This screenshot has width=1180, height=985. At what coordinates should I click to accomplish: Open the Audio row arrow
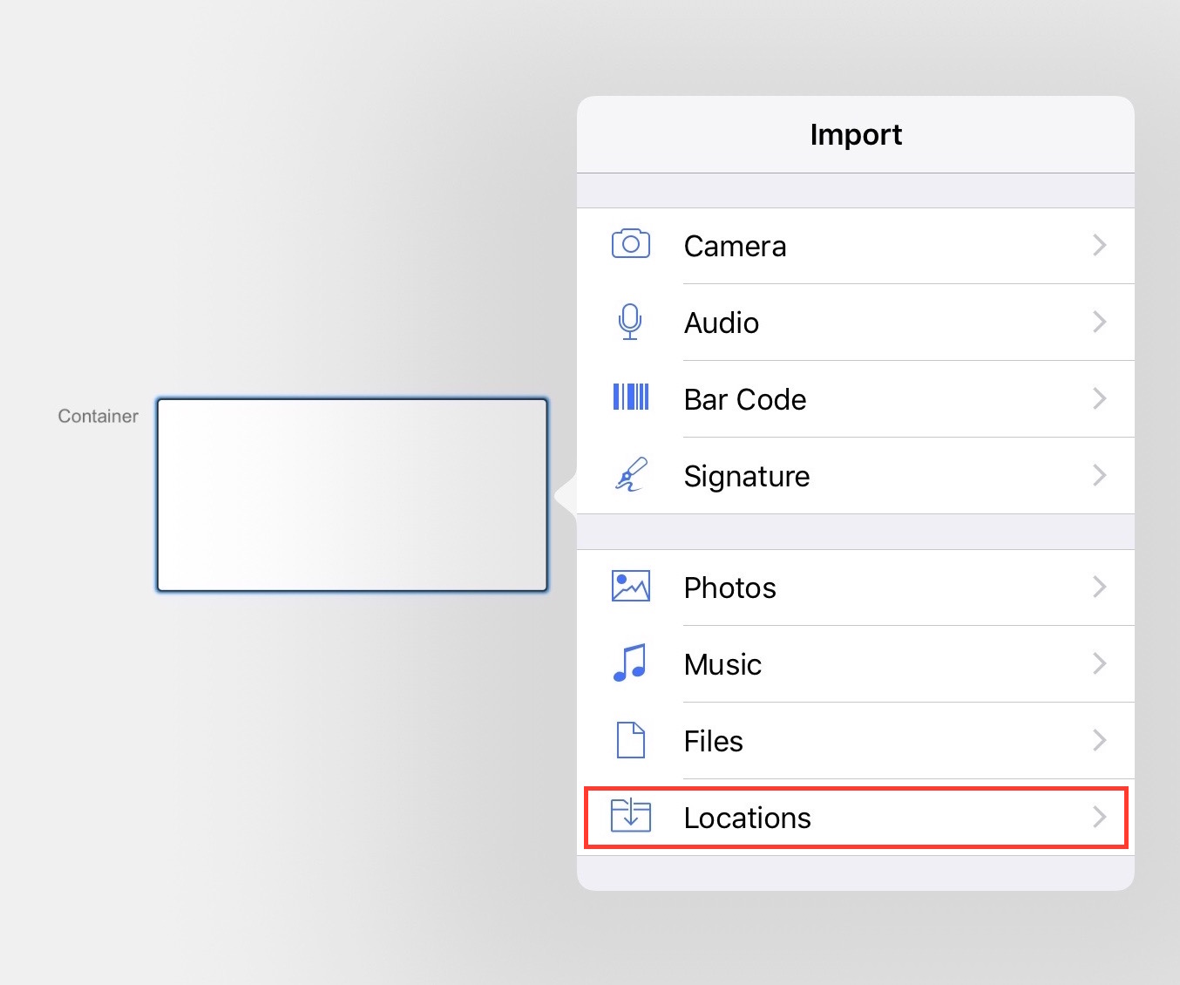pyautogui.click(x=1100, y=323)
